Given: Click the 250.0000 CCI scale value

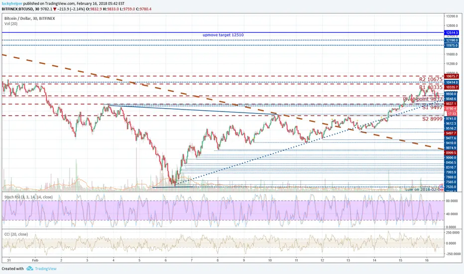Looking at the screenshot, I should (453, 233).
